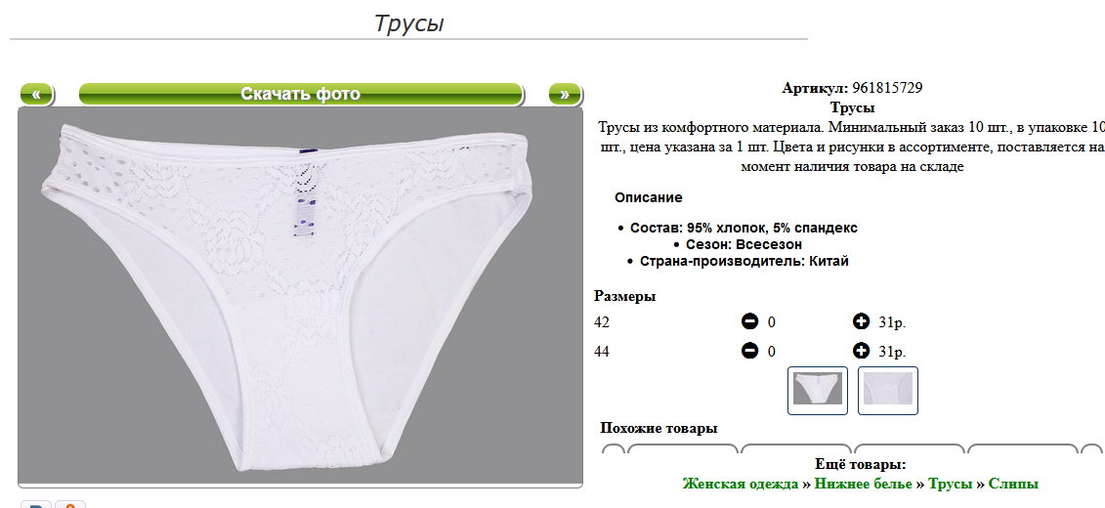This screenshot has height=508, width=1105.
Task: Click the quantity value for size 44
Action: (771, 352)
